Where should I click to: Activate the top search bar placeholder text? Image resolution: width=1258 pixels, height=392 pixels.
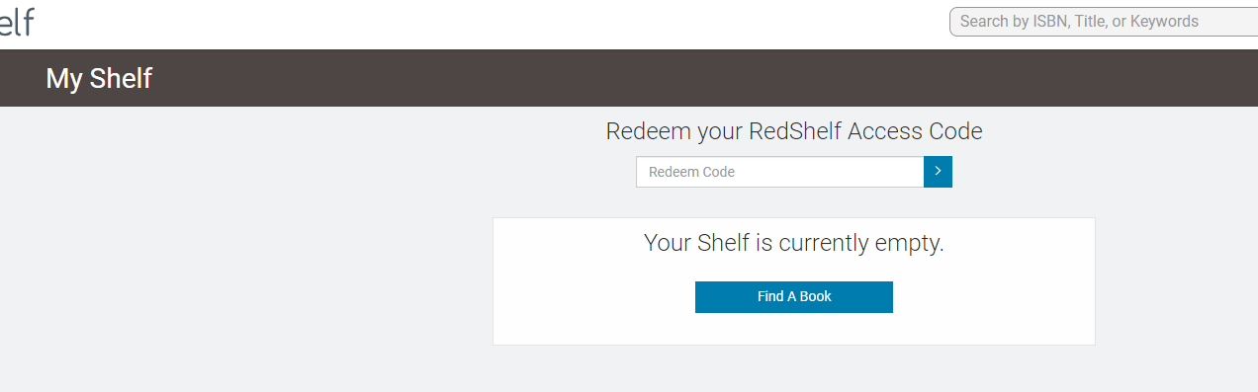click(x=1079, y=21)
